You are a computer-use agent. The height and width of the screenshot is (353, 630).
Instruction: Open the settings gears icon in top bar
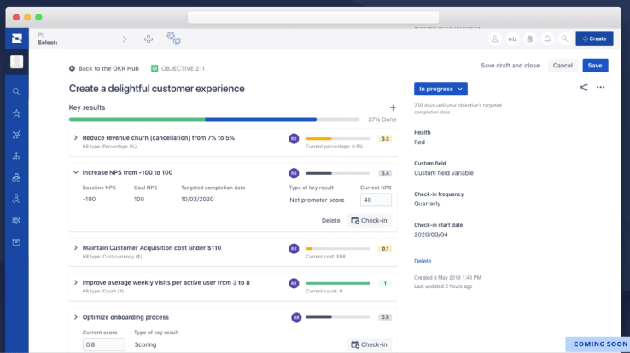(x=173, y=38)
